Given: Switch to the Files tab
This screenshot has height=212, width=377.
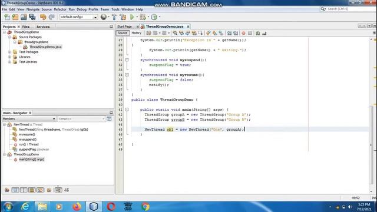Looking at the screenshot, I should pos(26,26).
